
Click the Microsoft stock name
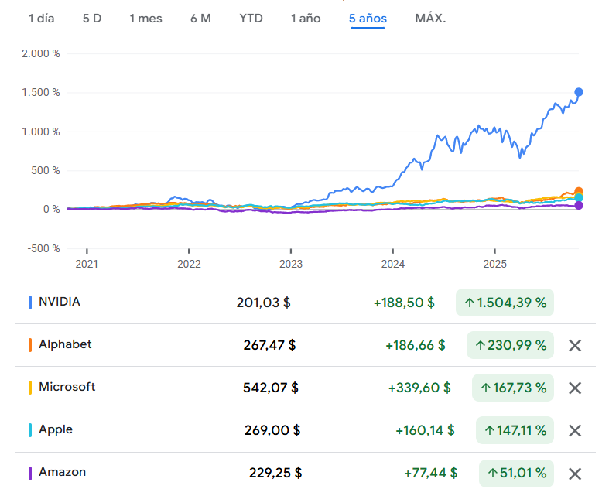click(67, 387)
